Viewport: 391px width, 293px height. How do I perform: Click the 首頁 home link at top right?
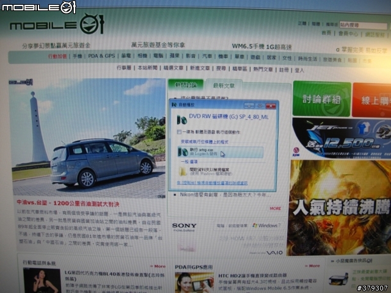pyautogui.click(x=326, y=32)
